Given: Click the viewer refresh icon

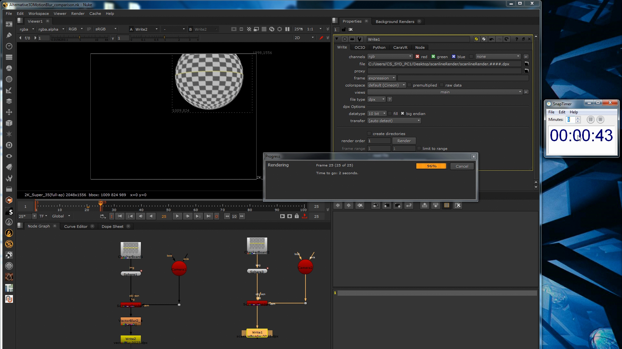Looking at the screenshot, I should pyautogui.click(x=272, y=29).
